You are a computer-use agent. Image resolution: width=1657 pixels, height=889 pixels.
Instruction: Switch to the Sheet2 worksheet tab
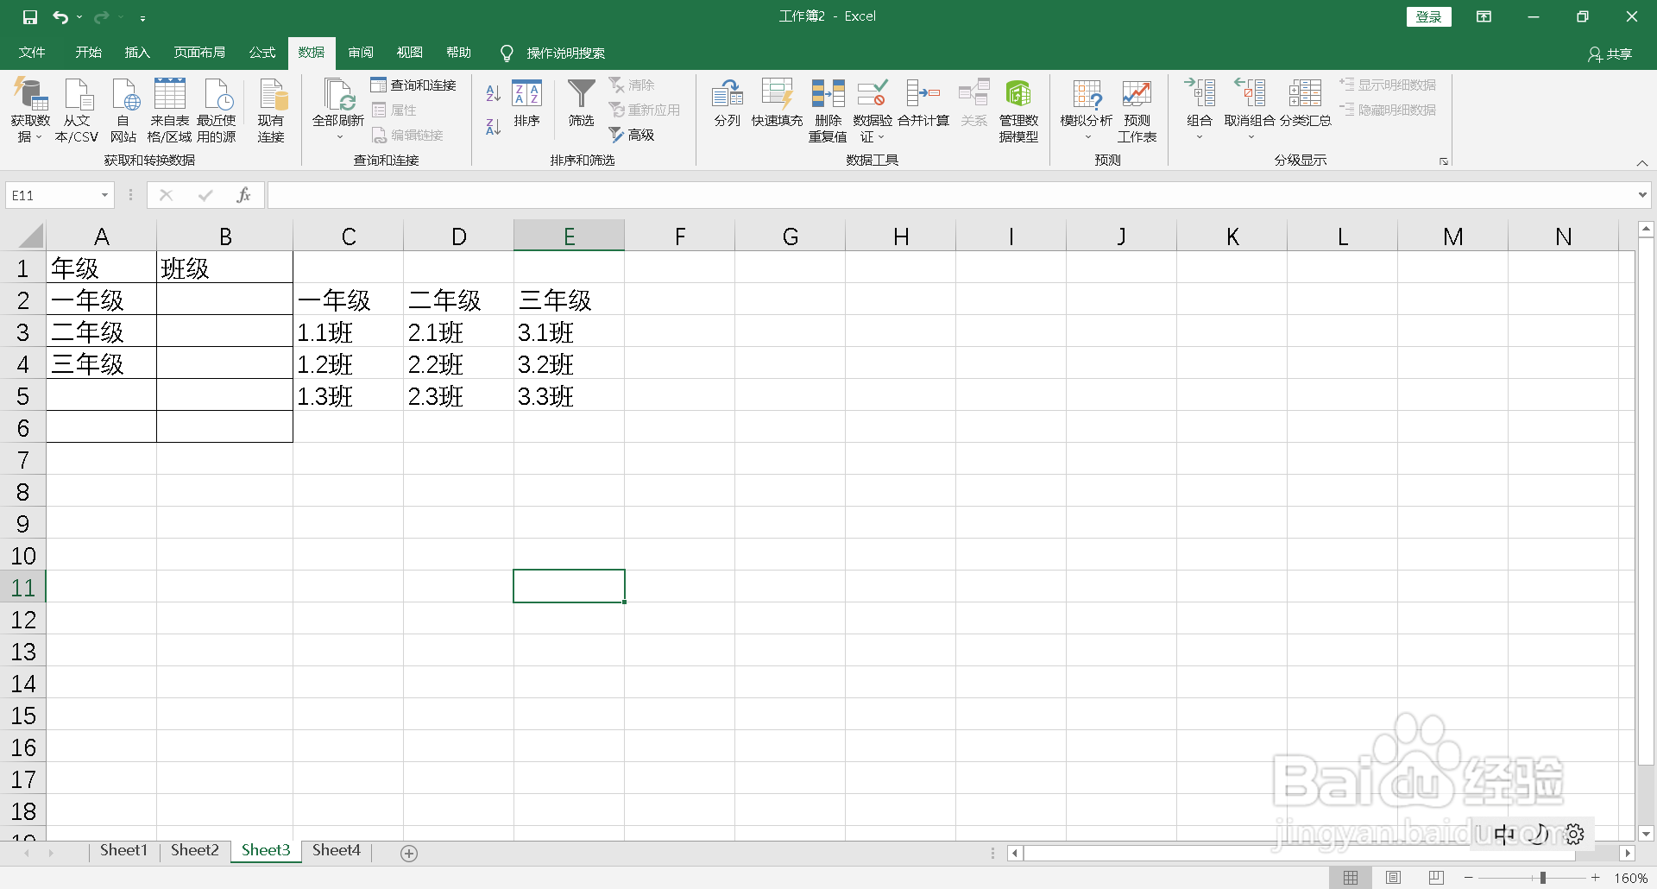tap(193, 850)
